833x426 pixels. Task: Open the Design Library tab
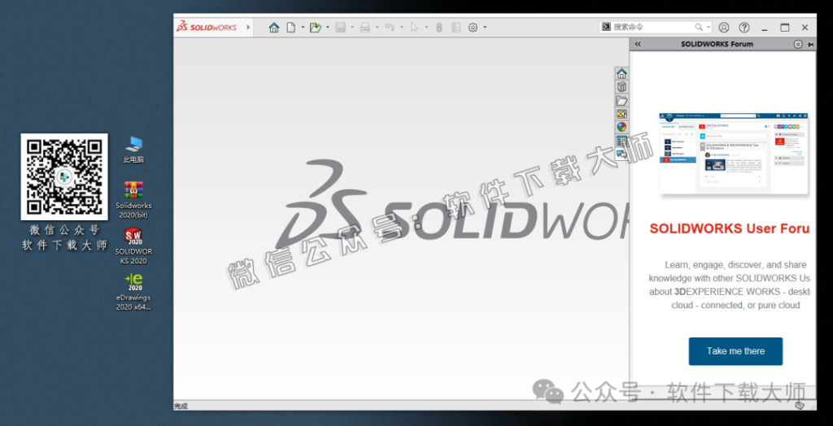621,87
